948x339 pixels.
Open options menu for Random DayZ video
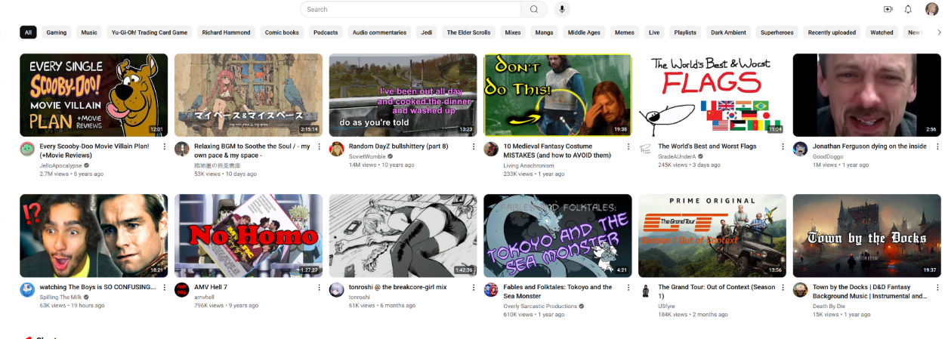click(474, 146)
